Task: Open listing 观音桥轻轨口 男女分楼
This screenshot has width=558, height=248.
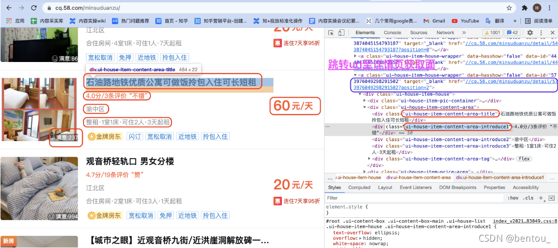Action: pyautogui.click(x=130, y=162)
